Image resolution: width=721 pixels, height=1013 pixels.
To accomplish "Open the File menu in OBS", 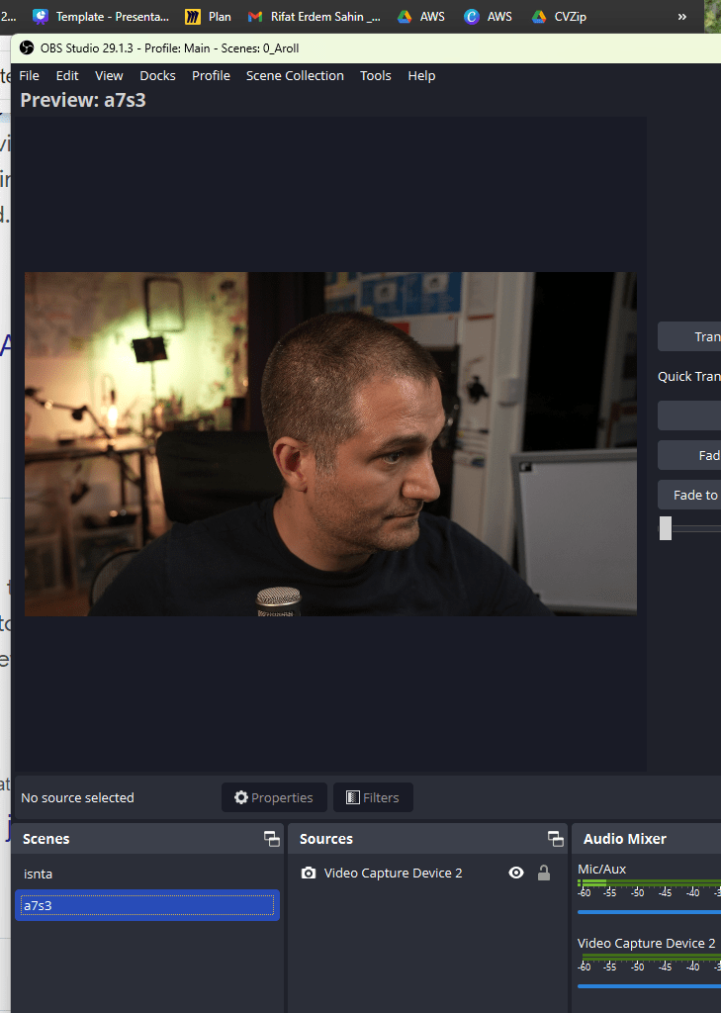I will [29, 75].
